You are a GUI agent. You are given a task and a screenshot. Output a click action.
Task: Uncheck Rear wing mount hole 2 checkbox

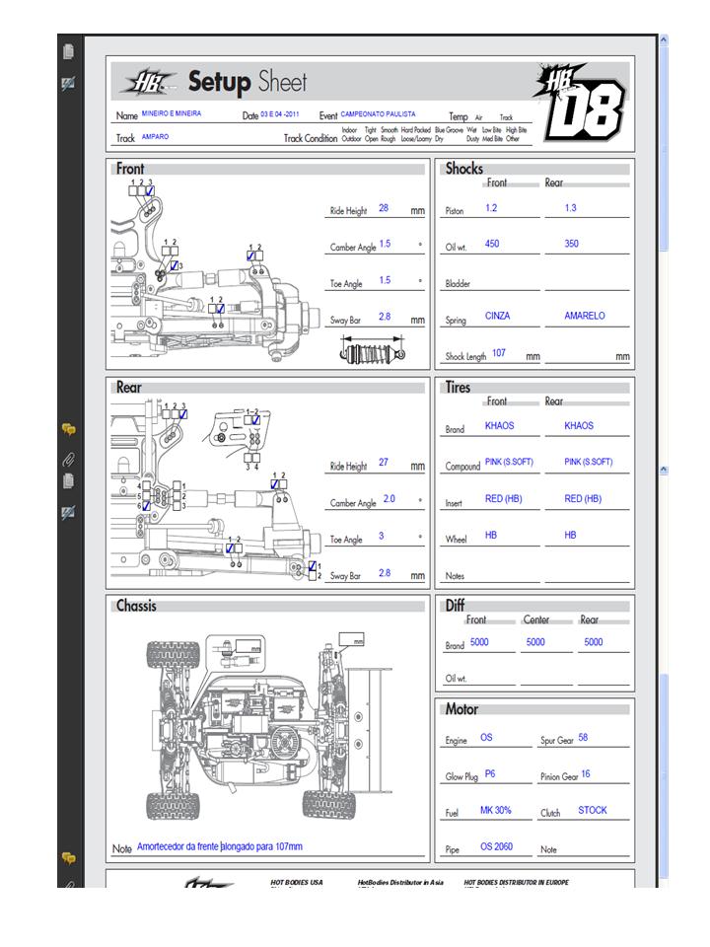pos(256,420)
